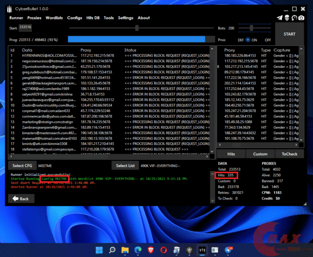Image resolution: width=313 pixels, height=257 pixels.
Task: Click the Select List button
Action: pyautogui.click(x=125, y=166)
